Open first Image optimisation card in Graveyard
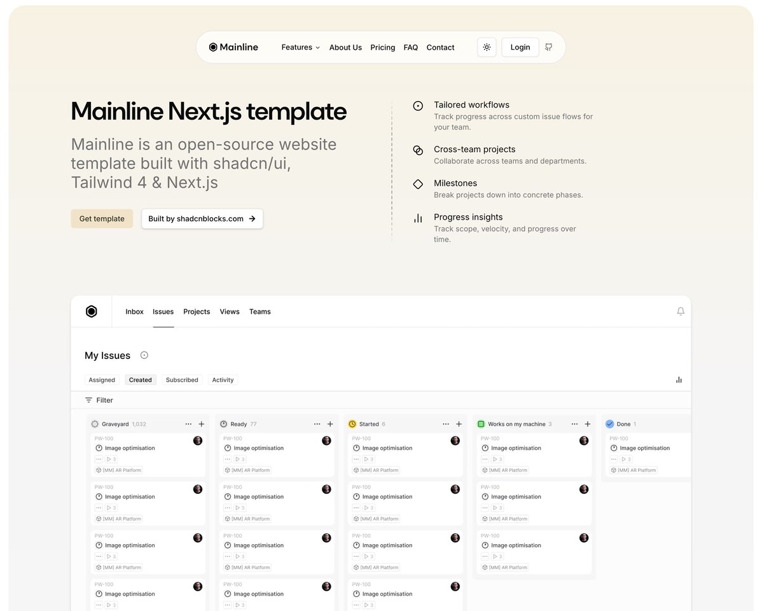 pyautogui.click(x=148, y=455)
